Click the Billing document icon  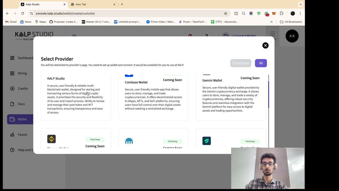pos(12,73)
